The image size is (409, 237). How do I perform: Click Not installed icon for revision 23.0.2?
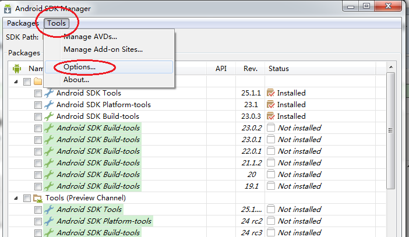coord(271,128)
